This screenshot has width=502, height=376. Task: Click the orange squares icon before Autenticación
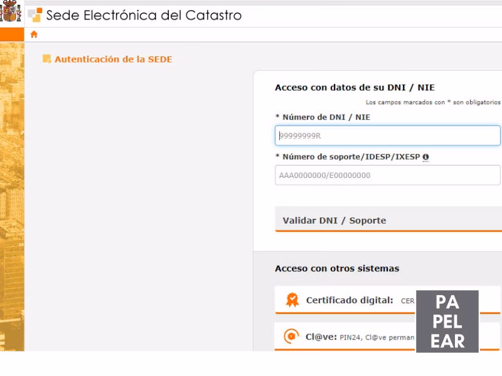coord(46,58)
